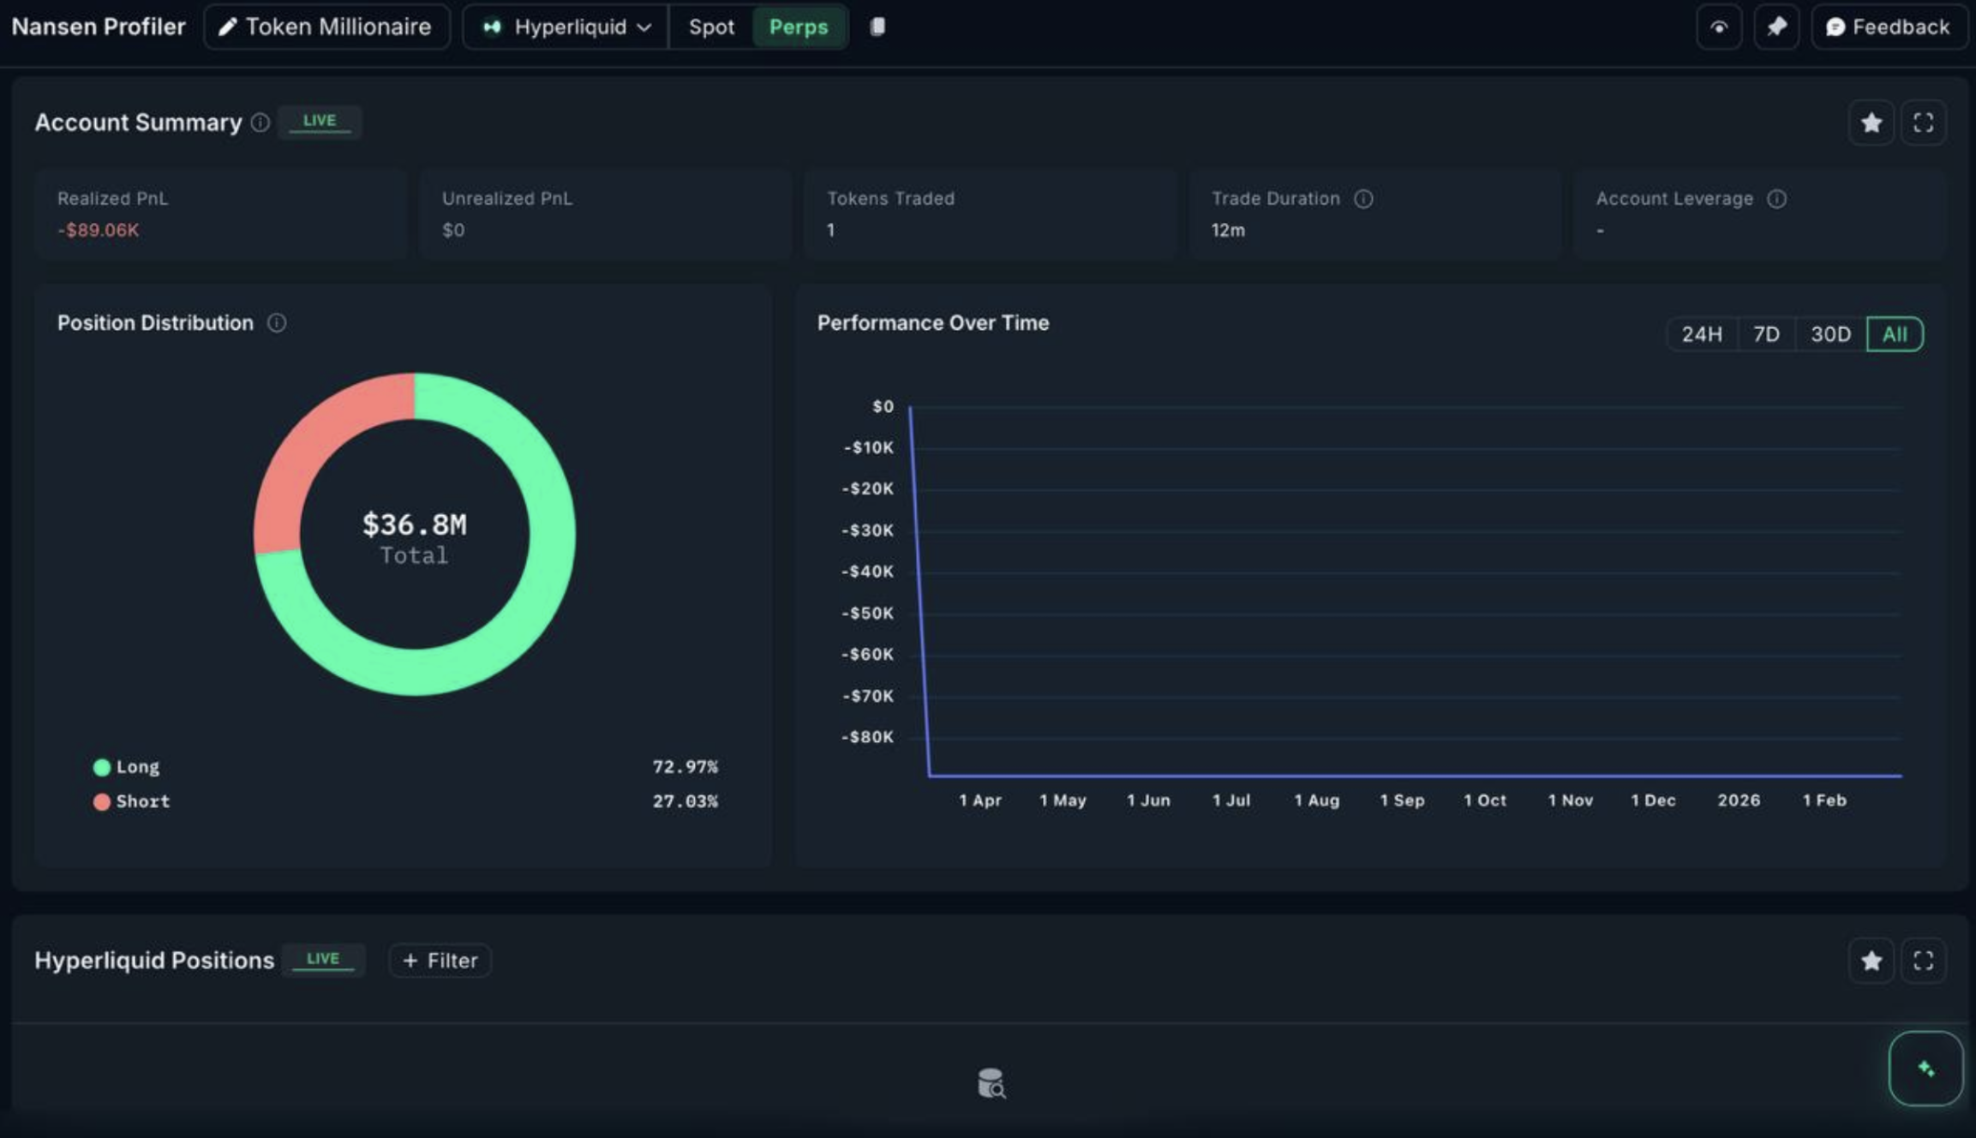Expand Account Summary panel to fullscreen
1976x1138 pixels.
(x=1922, y=123)
